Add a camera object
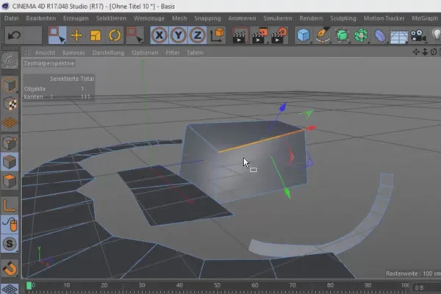The width and height of the screenshot is (441, 294). point(418,36)
